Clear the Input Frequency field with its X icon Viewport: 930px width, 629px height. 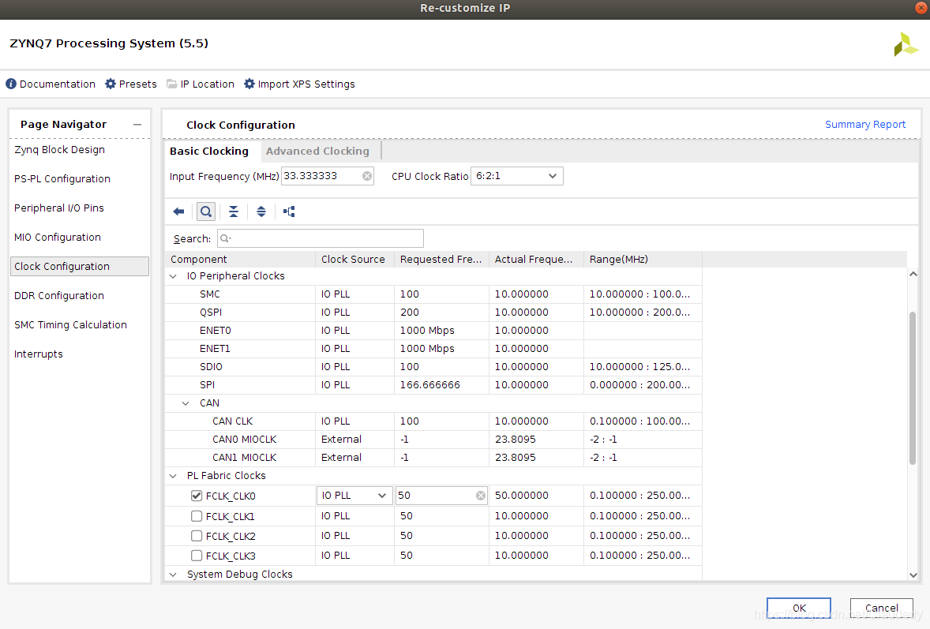click(x=367, y=176)
